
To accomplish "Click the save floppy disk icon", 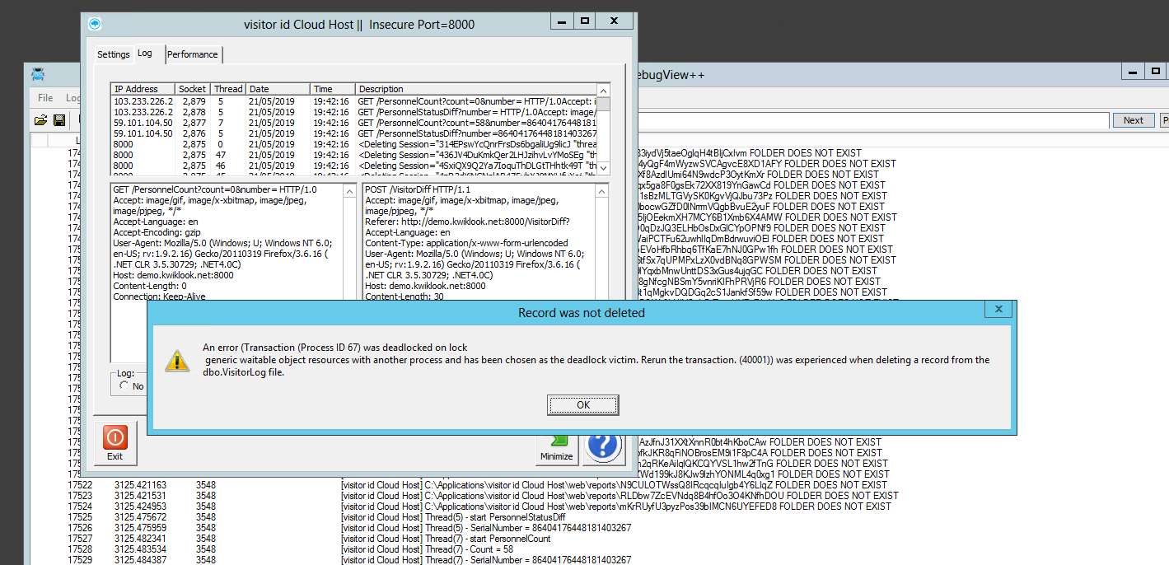I will click(x=59, y=120).
